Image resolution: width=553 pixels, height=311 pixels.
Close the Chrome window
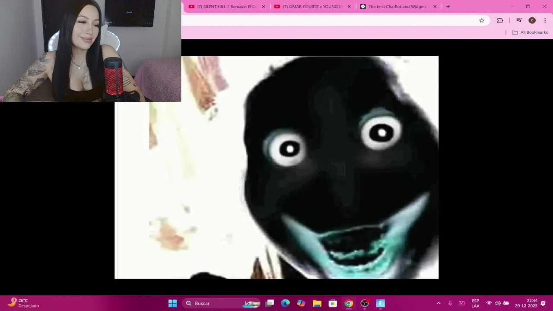coord(544,6)
